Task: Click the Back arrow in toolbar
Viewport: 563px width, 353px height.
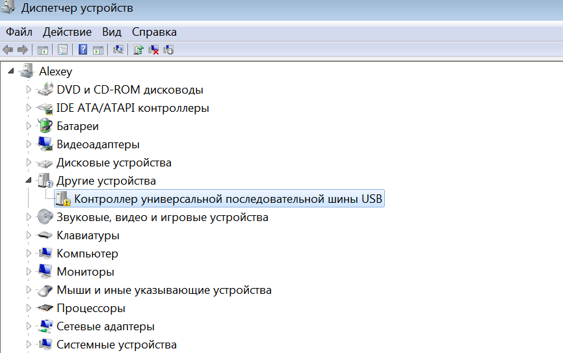Action: click(8, 49)
